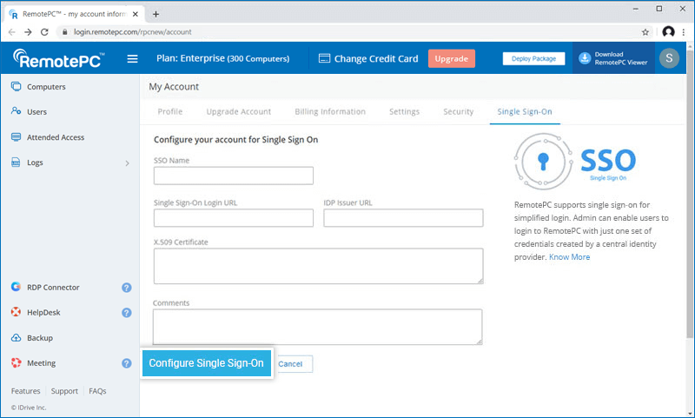This screenshot has height=418, width=695.
Task: Open the hamburger menu icon
Action: tap(133, 59)
